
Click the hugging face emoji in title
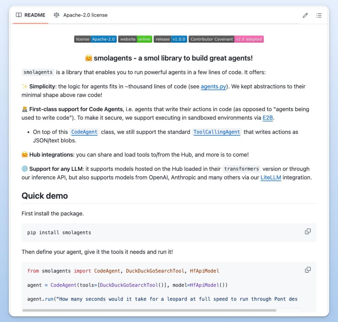[88, 58]
